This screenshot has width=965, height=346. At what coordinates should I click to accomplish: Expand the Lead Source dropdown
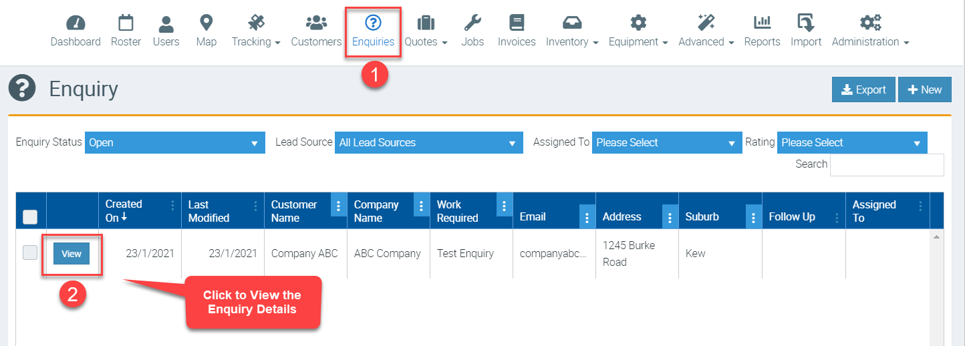pyautogui.click(x=428, y=142)
